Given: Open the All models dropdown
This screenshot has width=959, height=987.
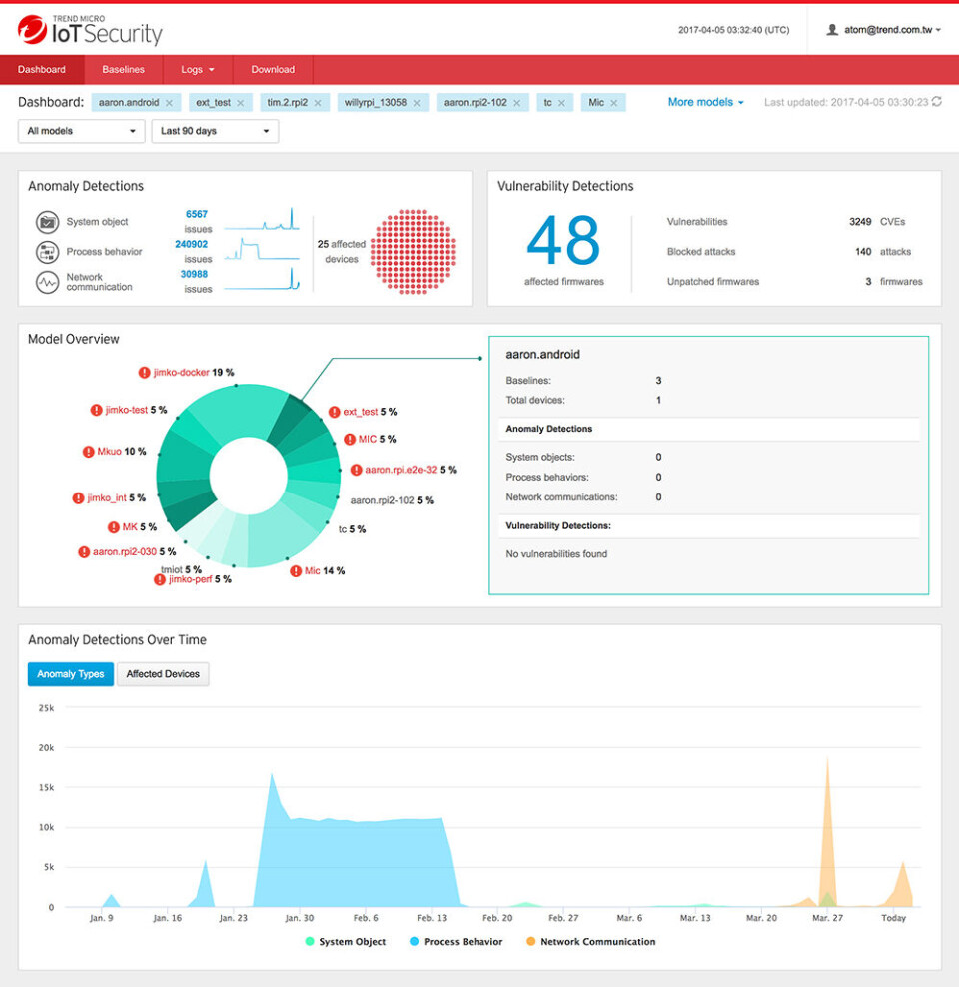Looking at the screenshot, I should click(82, 131).
